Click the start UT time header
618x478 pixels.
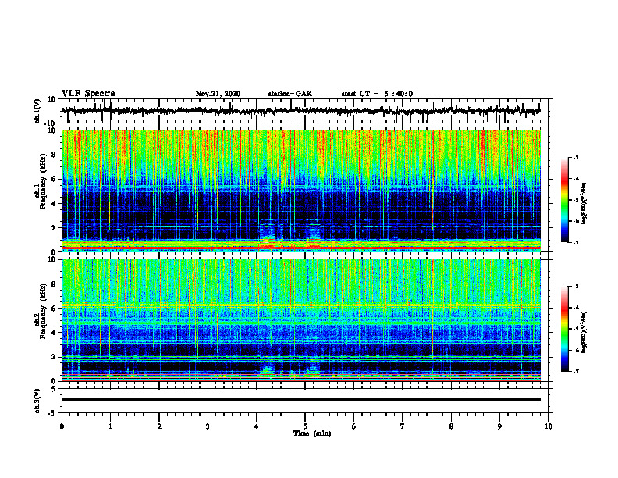point(377,94)
